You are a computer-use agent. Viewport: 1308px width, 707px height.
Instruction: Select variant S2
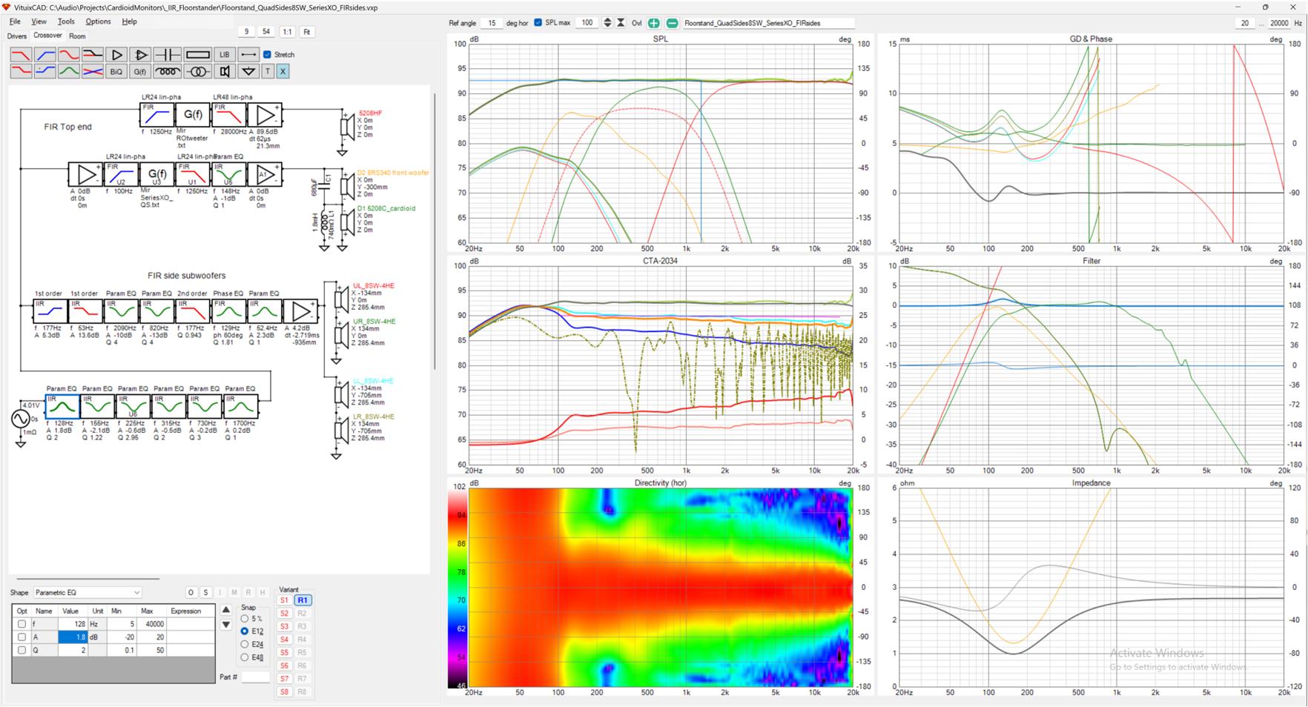click(284, 614)
